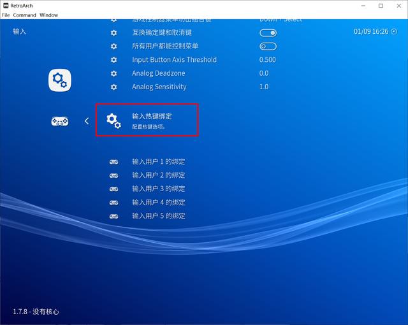Click the Analog Sensitivity value 1.0
Screen dimensions: 408x325
264,87
